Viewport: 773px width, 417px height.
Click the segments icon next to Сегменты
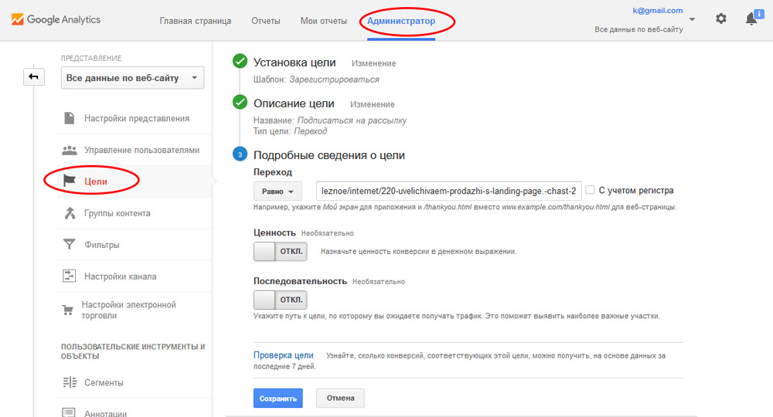pyautogui.click(x=70, y=382)
